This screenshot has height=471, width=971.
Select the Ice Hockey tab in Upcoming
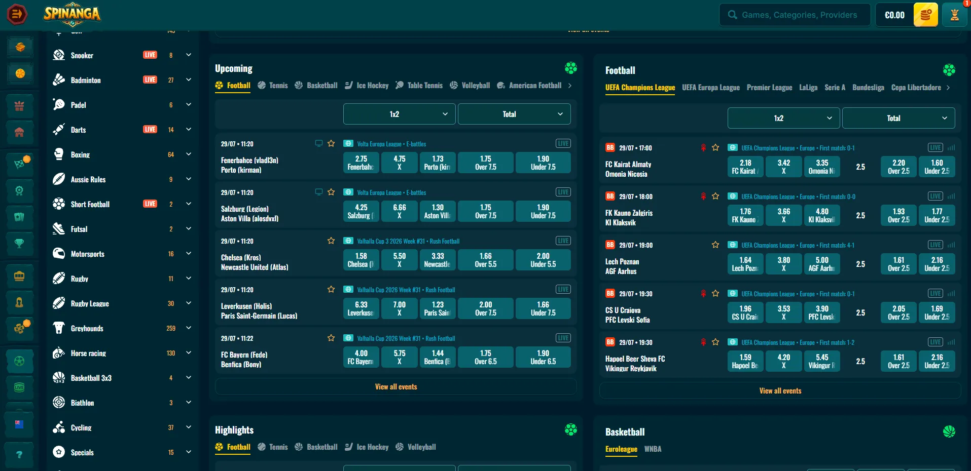(x=367, y=86)
